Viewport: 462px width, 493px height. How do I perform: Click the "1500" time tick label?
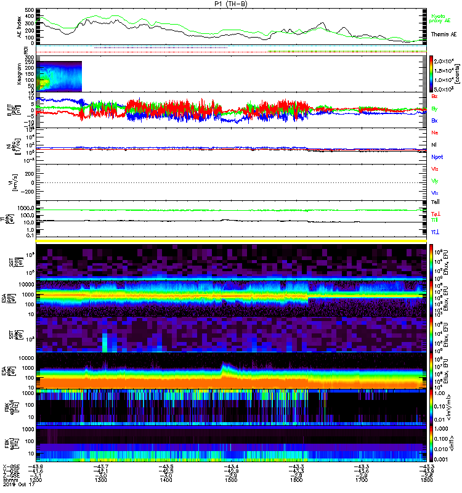click(231, 480)
